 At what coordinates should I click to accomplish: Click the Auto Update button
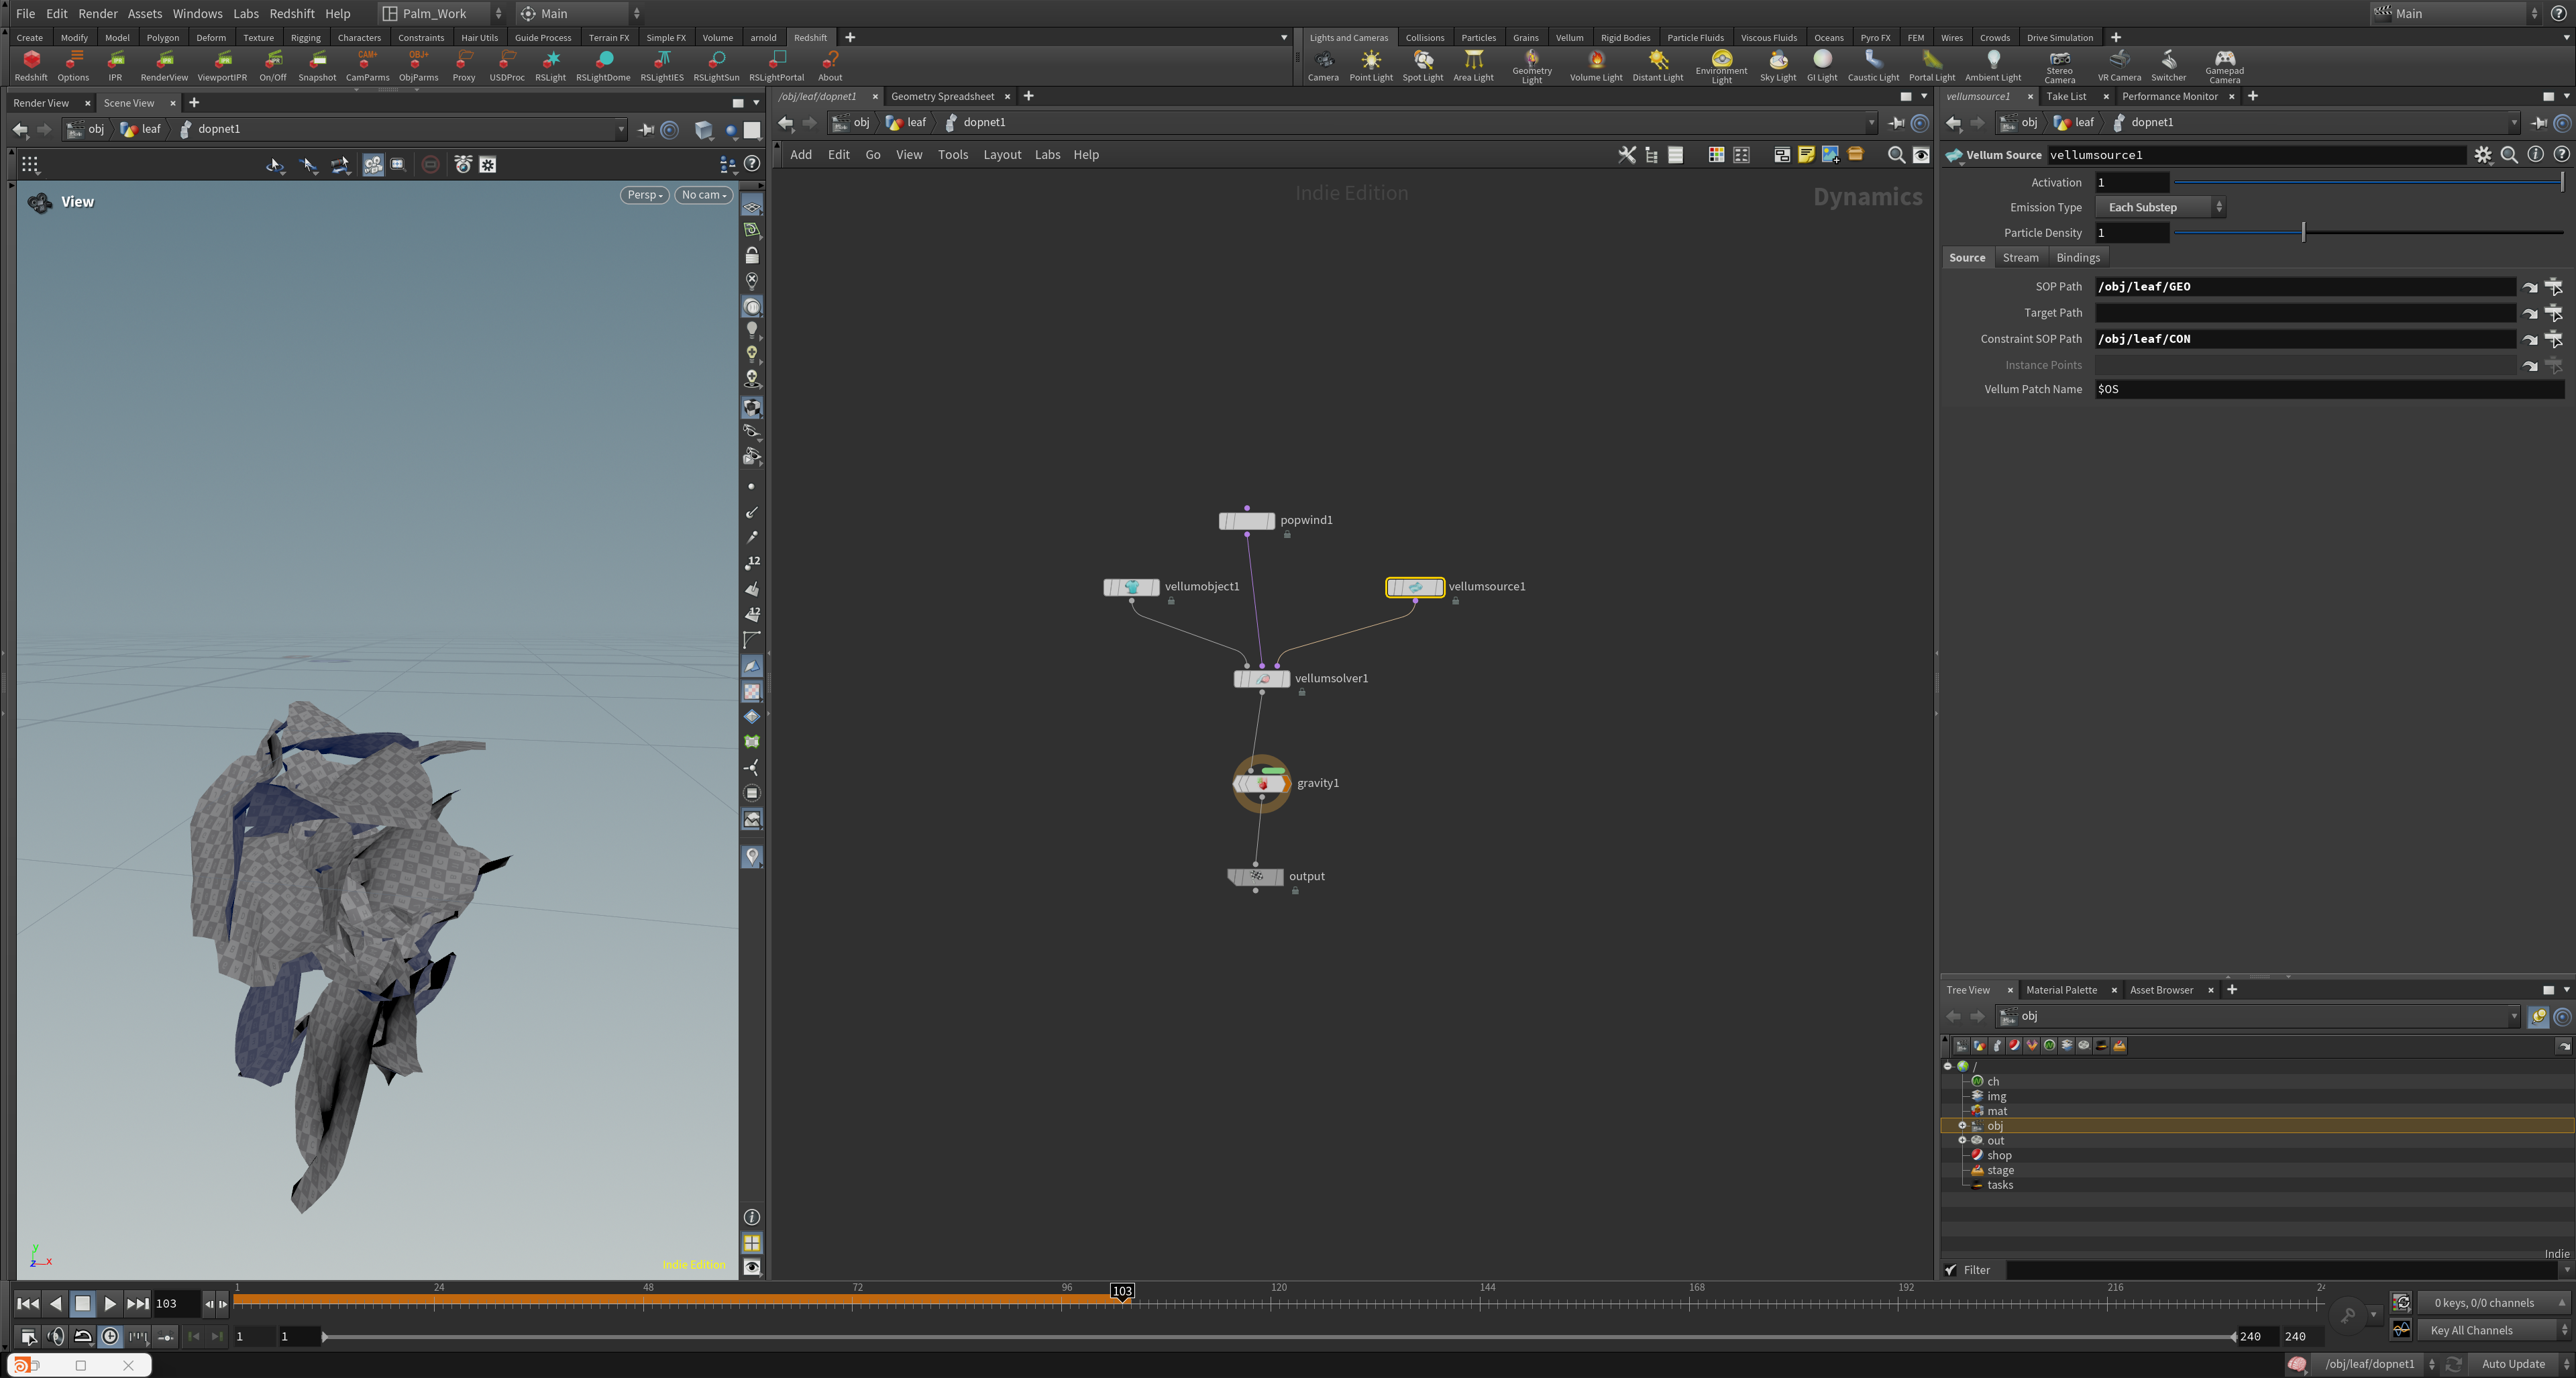pyautogui.click(x=2513, y=1364)
